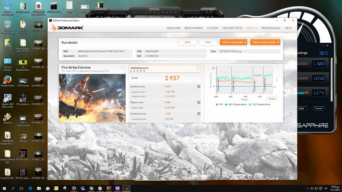Open the CUSTOM tab
Image resolution: width=342 pixels, height=192 pixels.
click(x=213, y=28)
